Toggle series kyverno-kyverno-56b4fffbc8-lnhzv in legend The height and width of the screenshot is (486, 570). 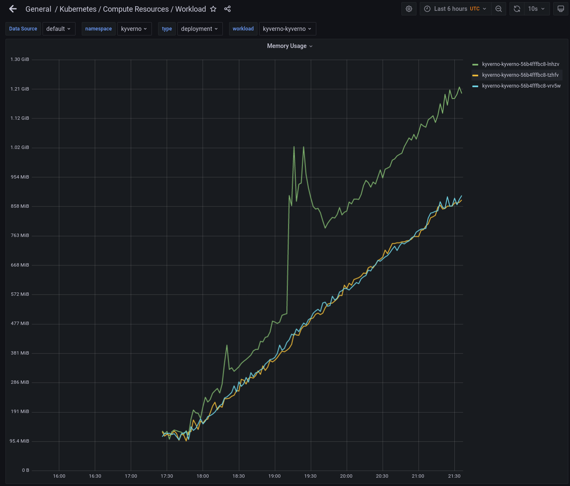pyautogui.click(x=520, y=64)
